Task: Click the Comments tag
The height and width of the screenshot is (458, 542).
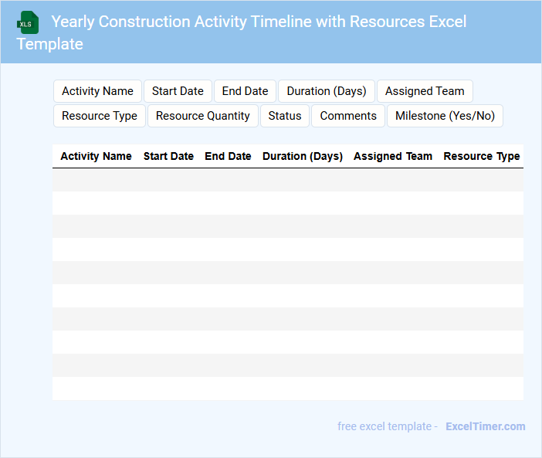Action: point(348,116)
